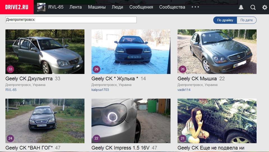Open the Сообщения menu item
This screenshot has width=269, height=152.
click(141, 7)
